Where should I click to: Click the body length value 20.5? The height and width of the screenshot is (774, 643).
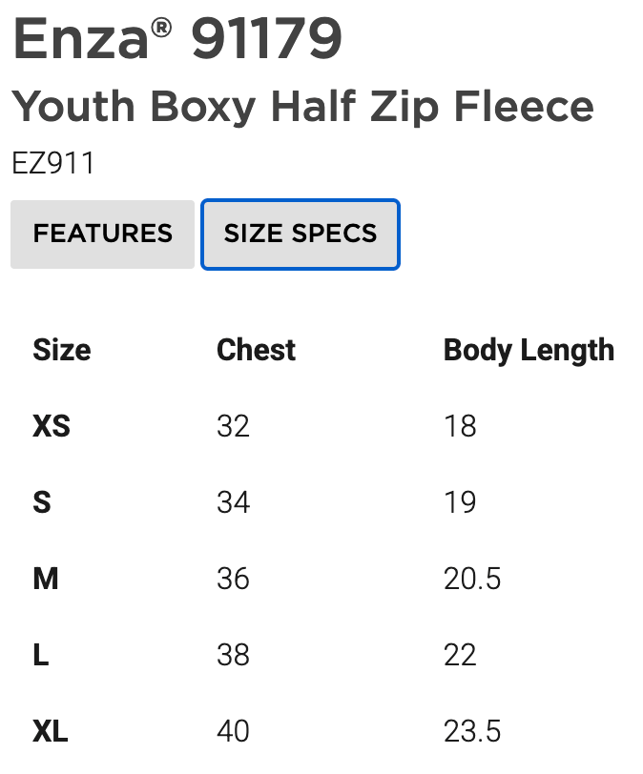[472, 579]
